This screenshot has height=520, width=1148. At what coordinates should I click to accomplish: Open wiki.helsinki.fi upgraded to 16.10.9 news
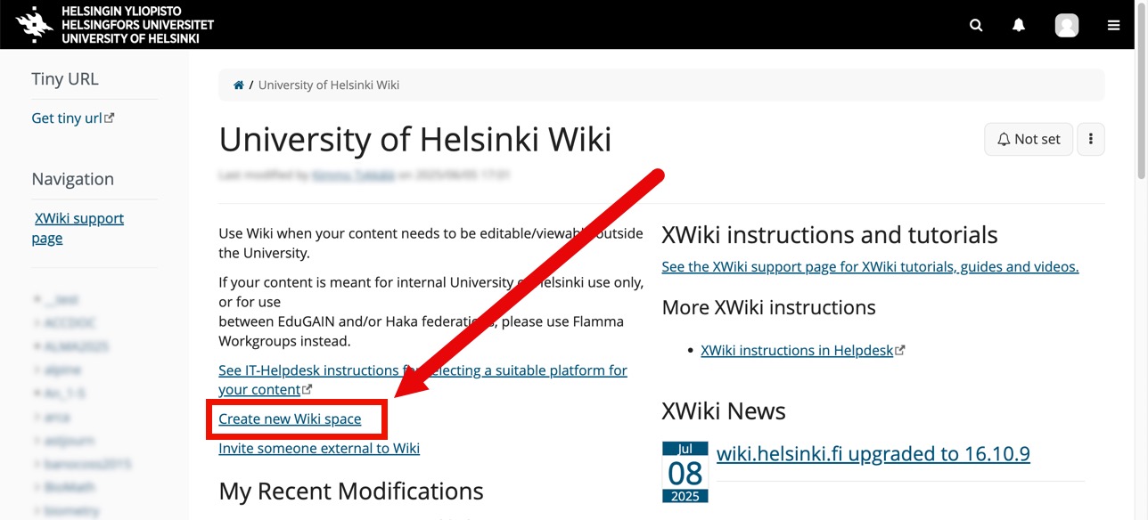[x=873, y=454]
